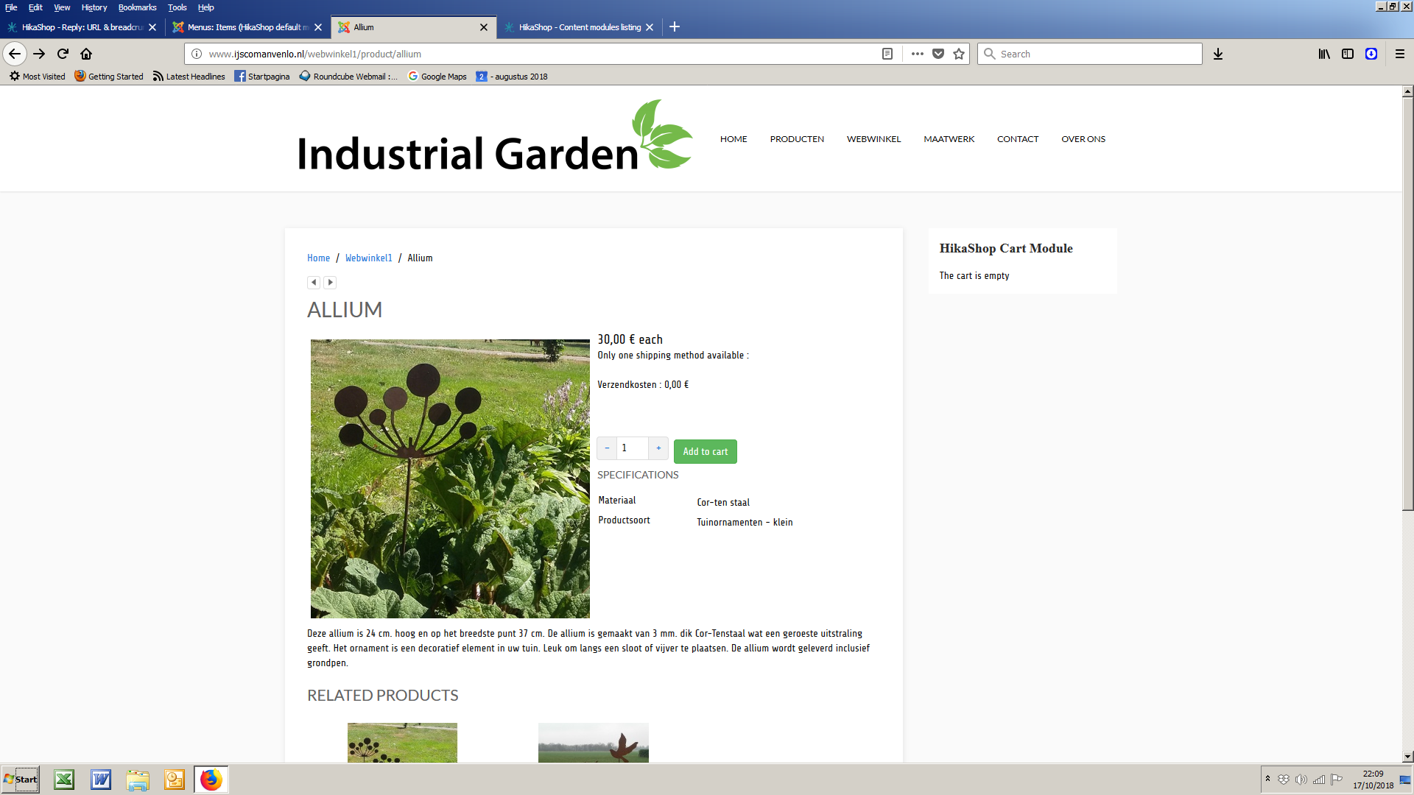Toggle Reader View icon in the address bar
Image resolution: width=1414 pixels, height=795 pixels.
[x=887, y=54]
